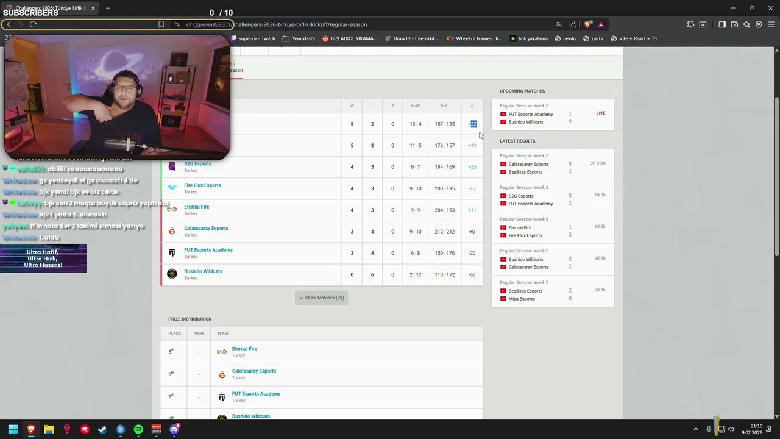Click the MAP column header
780x439 pixels.
coord(415,106)
